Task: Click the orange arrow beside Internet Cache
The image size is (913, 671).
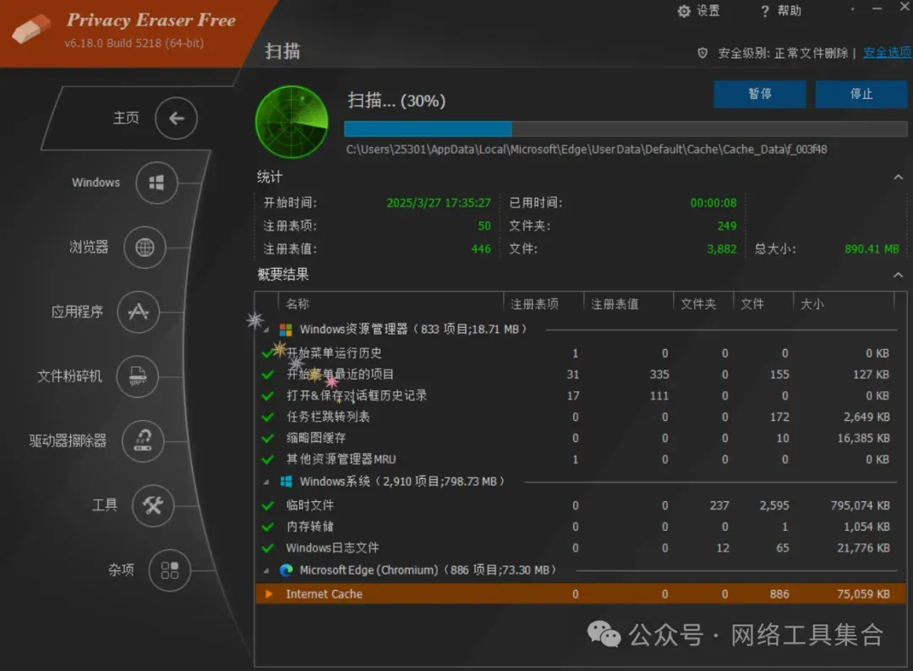Action: [269, 593]
